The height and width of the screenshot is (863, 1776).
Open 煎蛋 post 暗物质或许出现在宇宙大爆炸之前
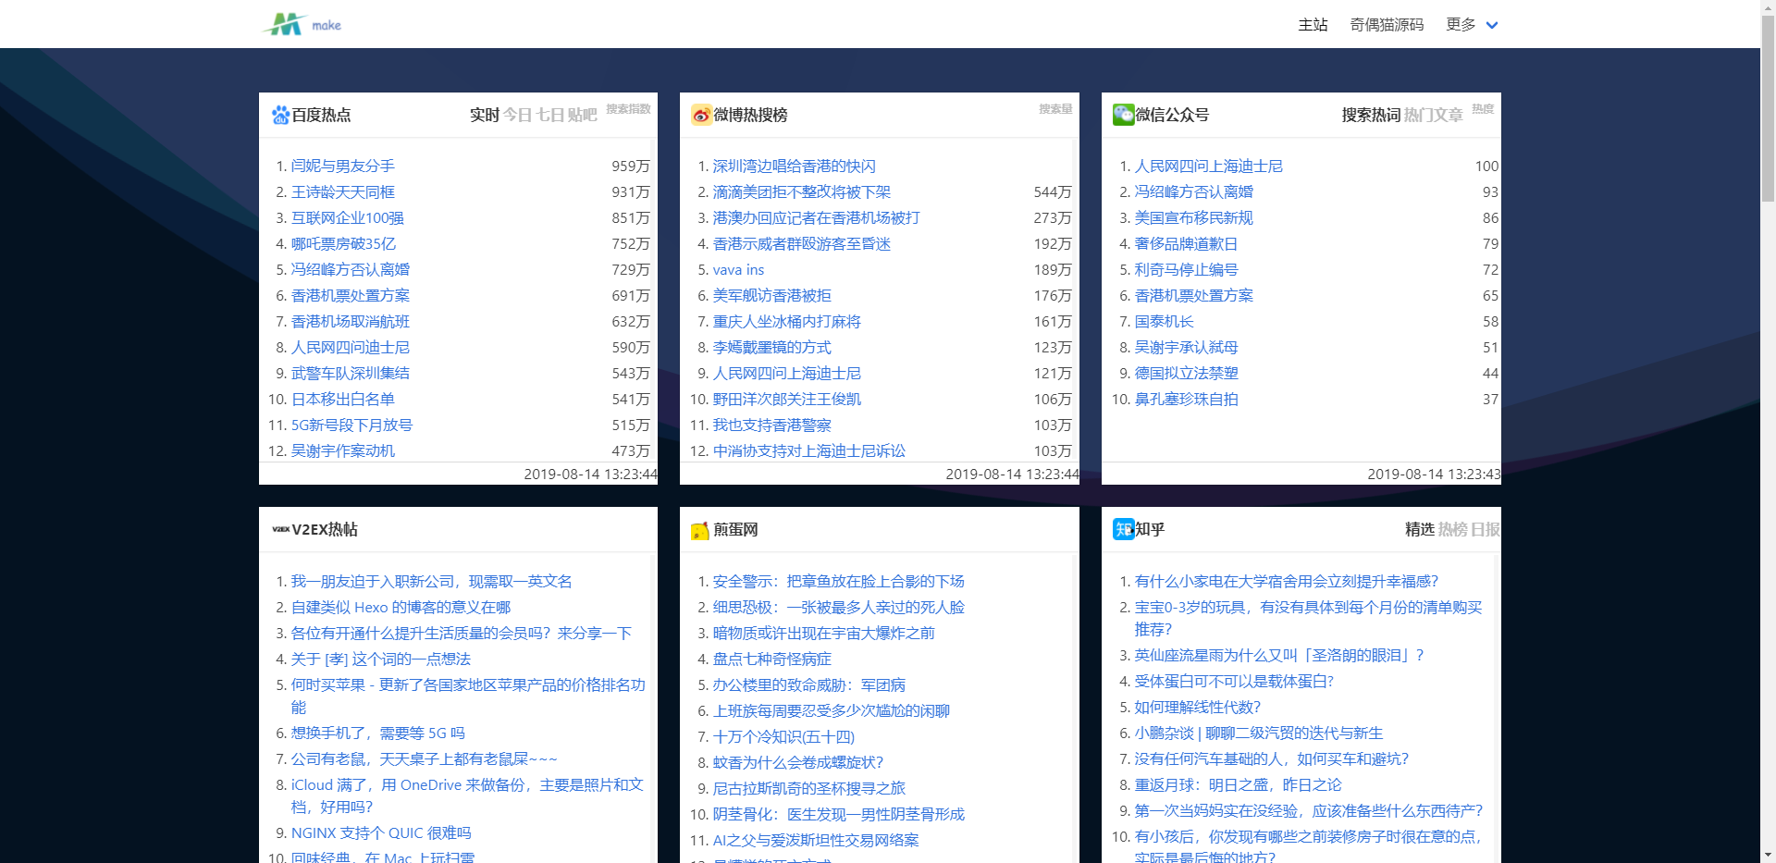[x=824, y=633]
